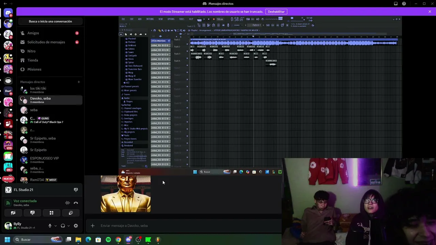The image size is (436, 245).
Task: Open Spotify from the Windows taskbar
Action: (108, 240)
